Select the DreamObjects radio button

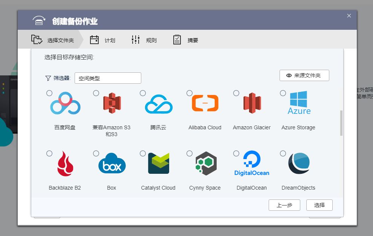[x=283, y=153]
